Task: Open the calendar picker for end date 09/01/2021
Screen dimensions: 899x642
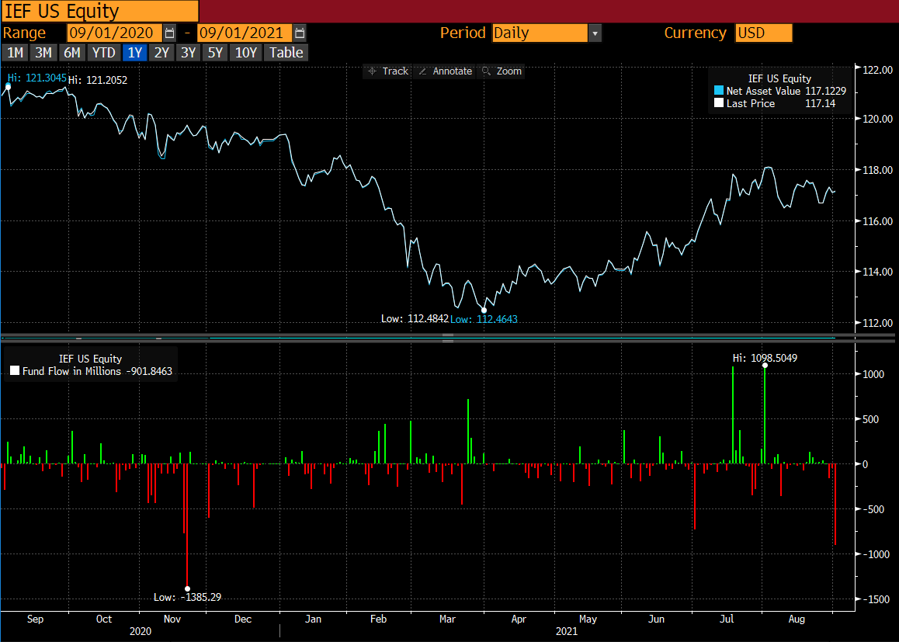Action: [x=300, y=33]
